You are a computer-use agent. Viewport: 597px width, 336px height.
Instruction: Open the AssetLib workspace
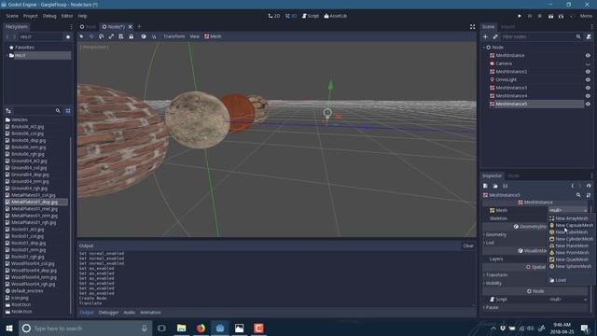click(x=336, y=16)
